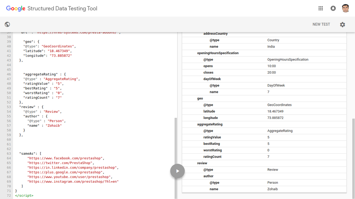Image resolution: width=355 pixels, height=199 pixels.
Task: Click the OpeningHoursSpecification type value
Action: 288,59
